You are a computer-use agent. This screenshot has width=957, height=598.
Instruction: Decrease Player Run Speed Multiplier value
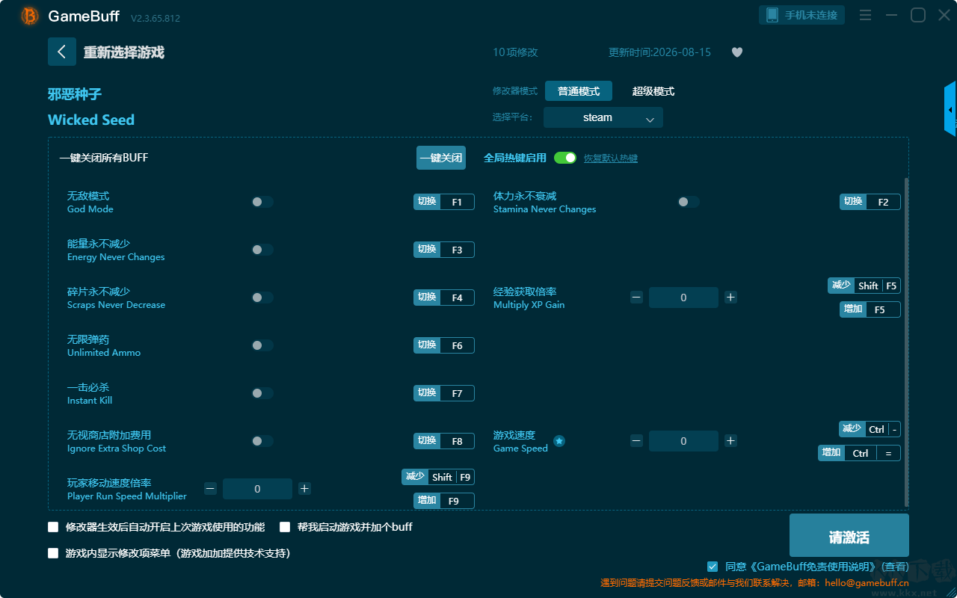click(x=210, y=489)
